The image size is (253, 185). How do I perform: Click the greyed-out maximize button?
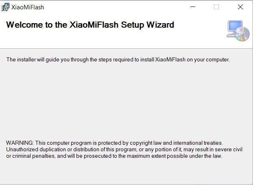pos(216,7)
